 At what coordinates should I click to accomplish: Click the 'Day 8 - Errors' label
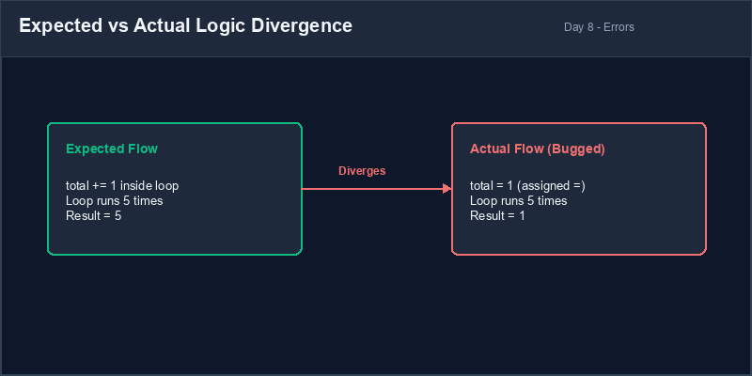click(599, 27)
